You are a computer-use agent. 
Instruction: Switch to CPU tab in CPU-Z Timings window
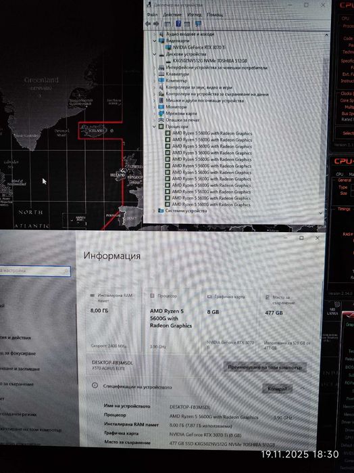pyautogui.click(x=340, y=175)
